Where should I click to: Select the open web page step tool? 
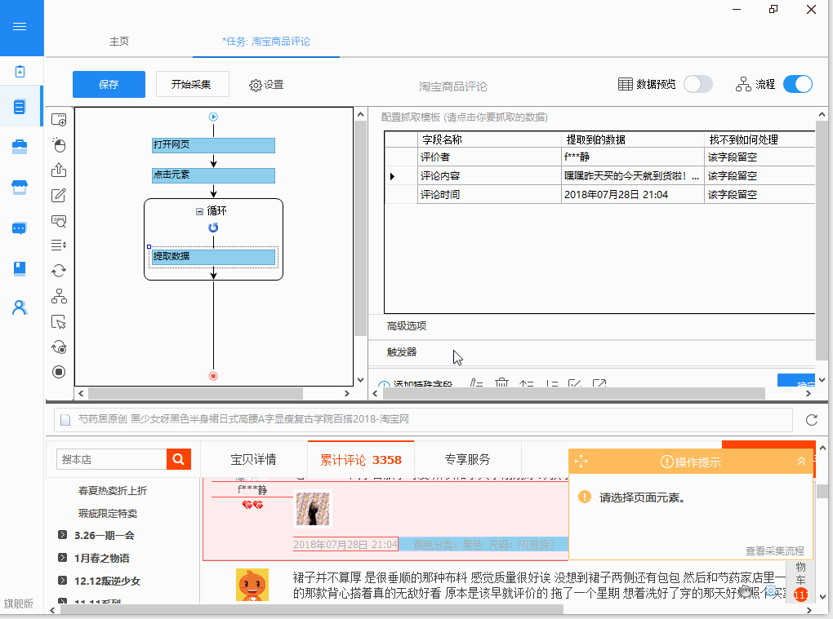click(x=59, y=120)
